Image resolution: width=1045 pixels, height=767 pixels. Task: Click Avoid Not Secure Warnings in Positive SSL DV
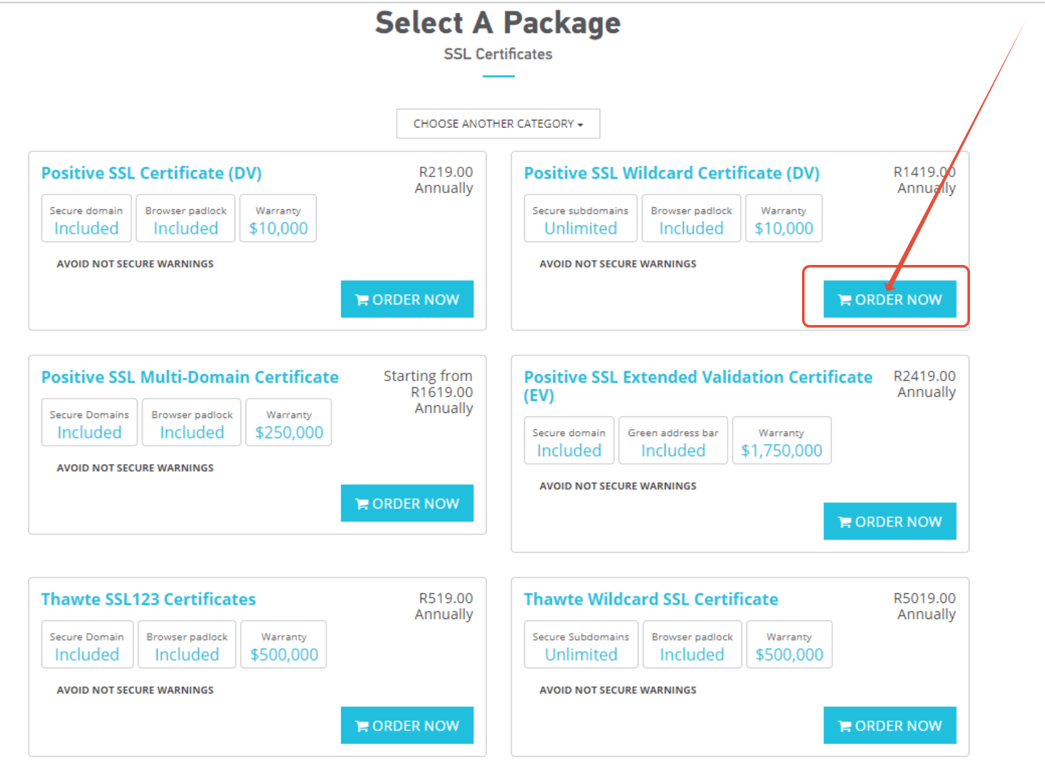click(x=135, y=264)
